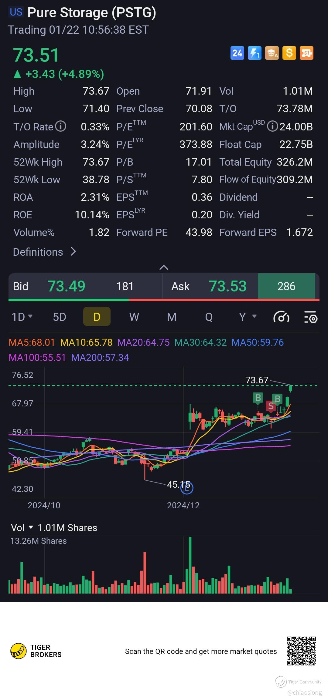Open the Vol indicator dropdown
Image resolution: width=328 pixels, height=700 pixels.
tap(22, 528)
